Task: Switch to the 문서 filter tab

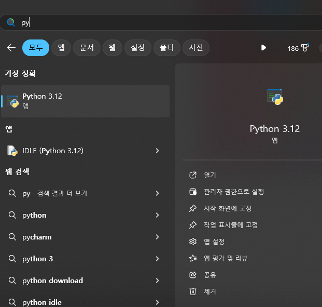Action: click(x=87, y=48)
